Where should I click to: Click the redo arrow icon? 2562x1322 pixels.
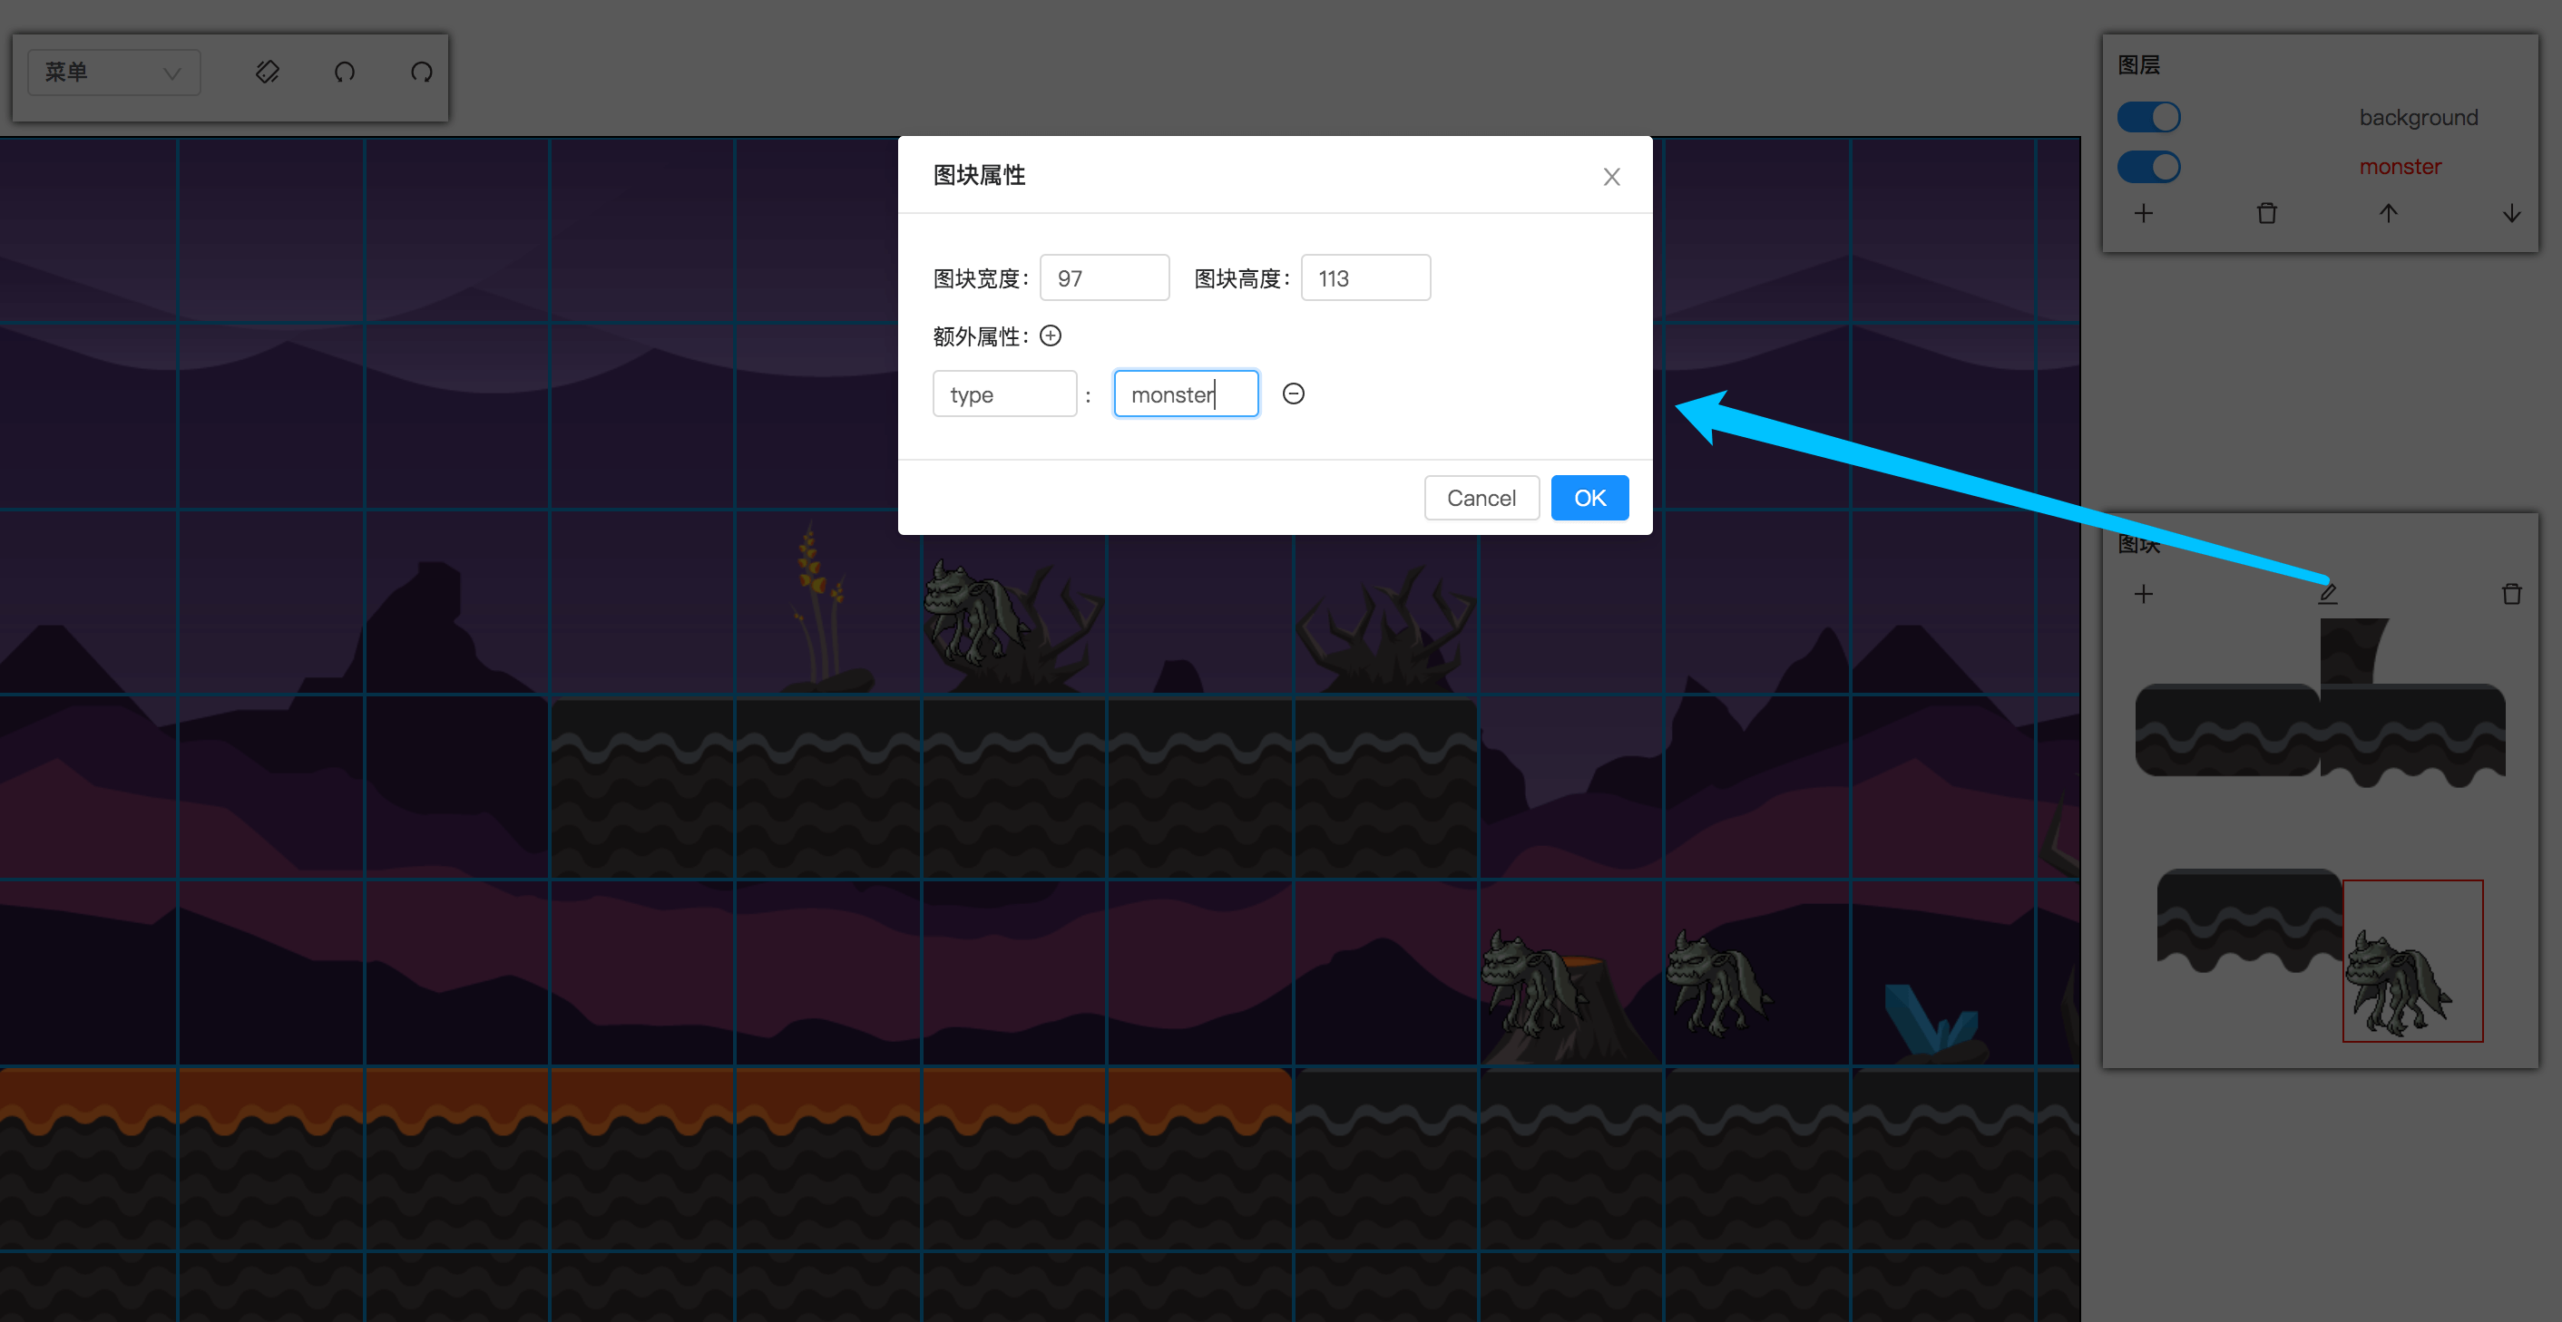pos(422,72)
